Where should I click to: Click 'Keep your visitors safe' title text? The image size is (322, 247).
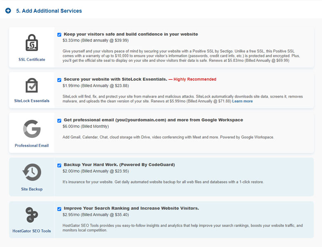131,34
